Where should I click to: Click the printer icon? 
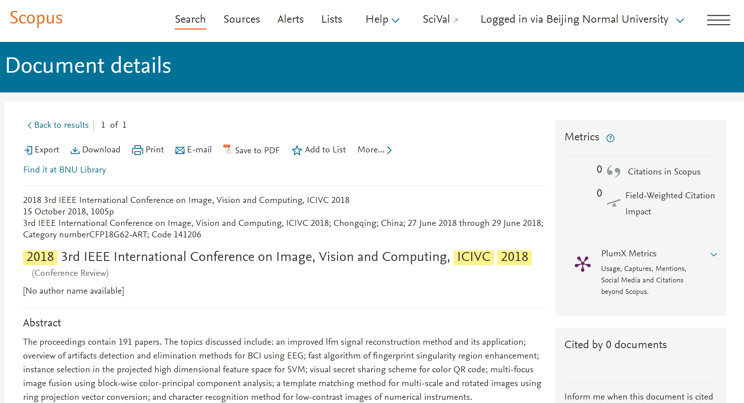click(x=137, y=150)
